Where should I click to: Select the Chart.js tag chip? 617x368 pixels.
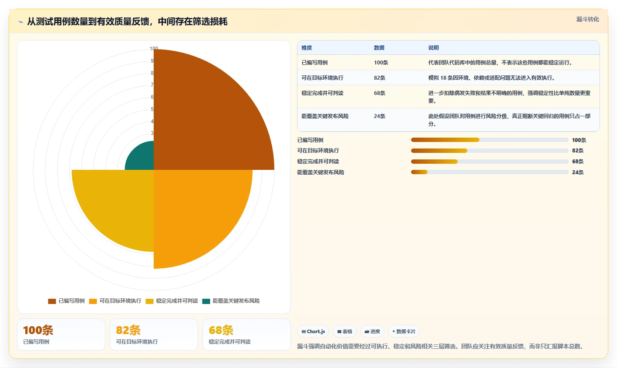click(313, 331)
